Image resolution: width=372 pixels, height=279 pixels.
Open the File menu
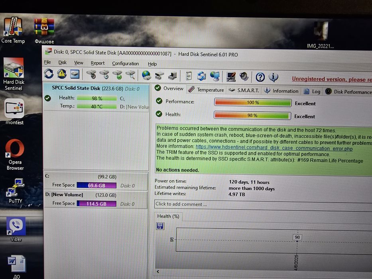(47, 62)
